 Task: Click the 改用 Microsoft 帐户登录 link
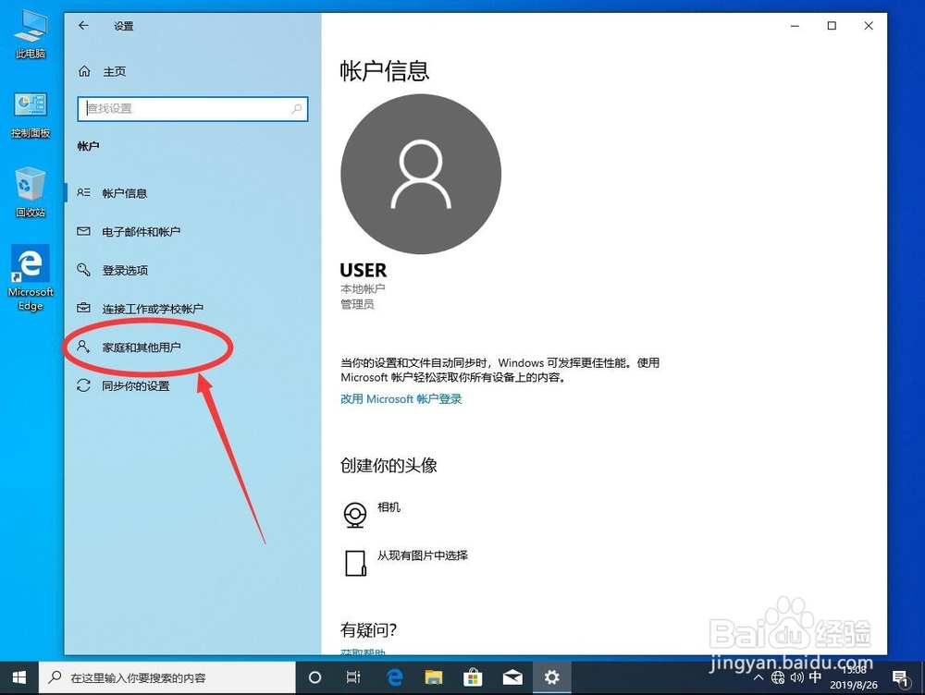[x=401, y=399]
